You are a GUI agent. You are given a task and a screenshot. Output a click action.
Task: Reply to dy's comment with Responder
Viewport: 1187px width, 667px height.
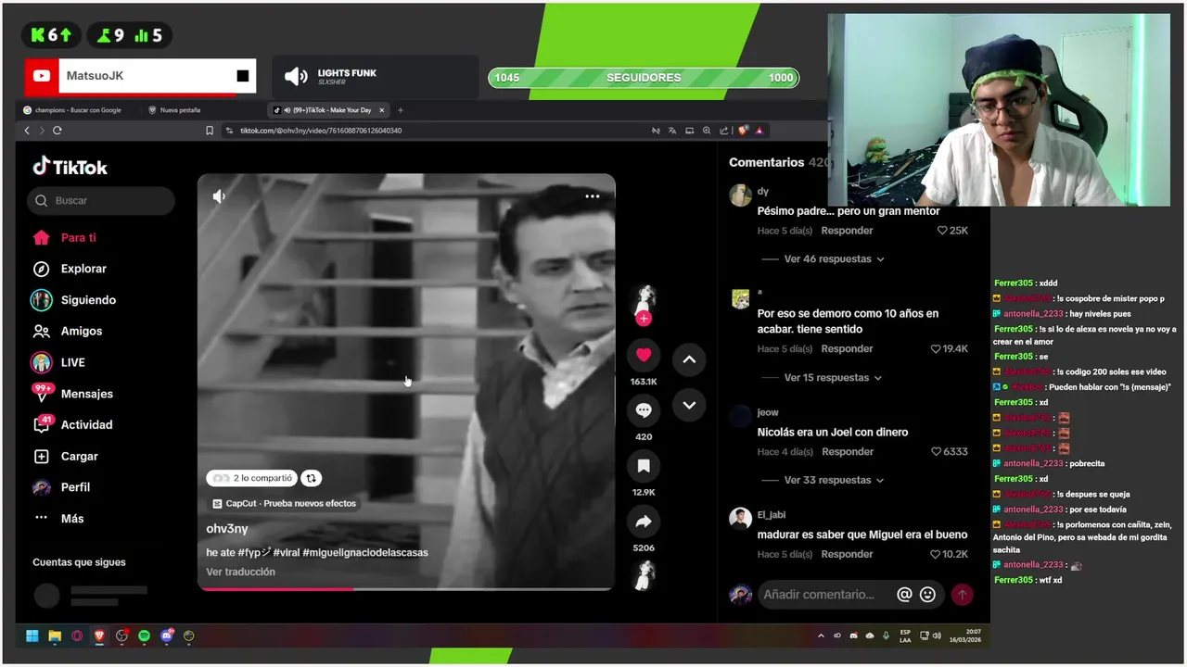pyautogui.click(x=847, y=231)
